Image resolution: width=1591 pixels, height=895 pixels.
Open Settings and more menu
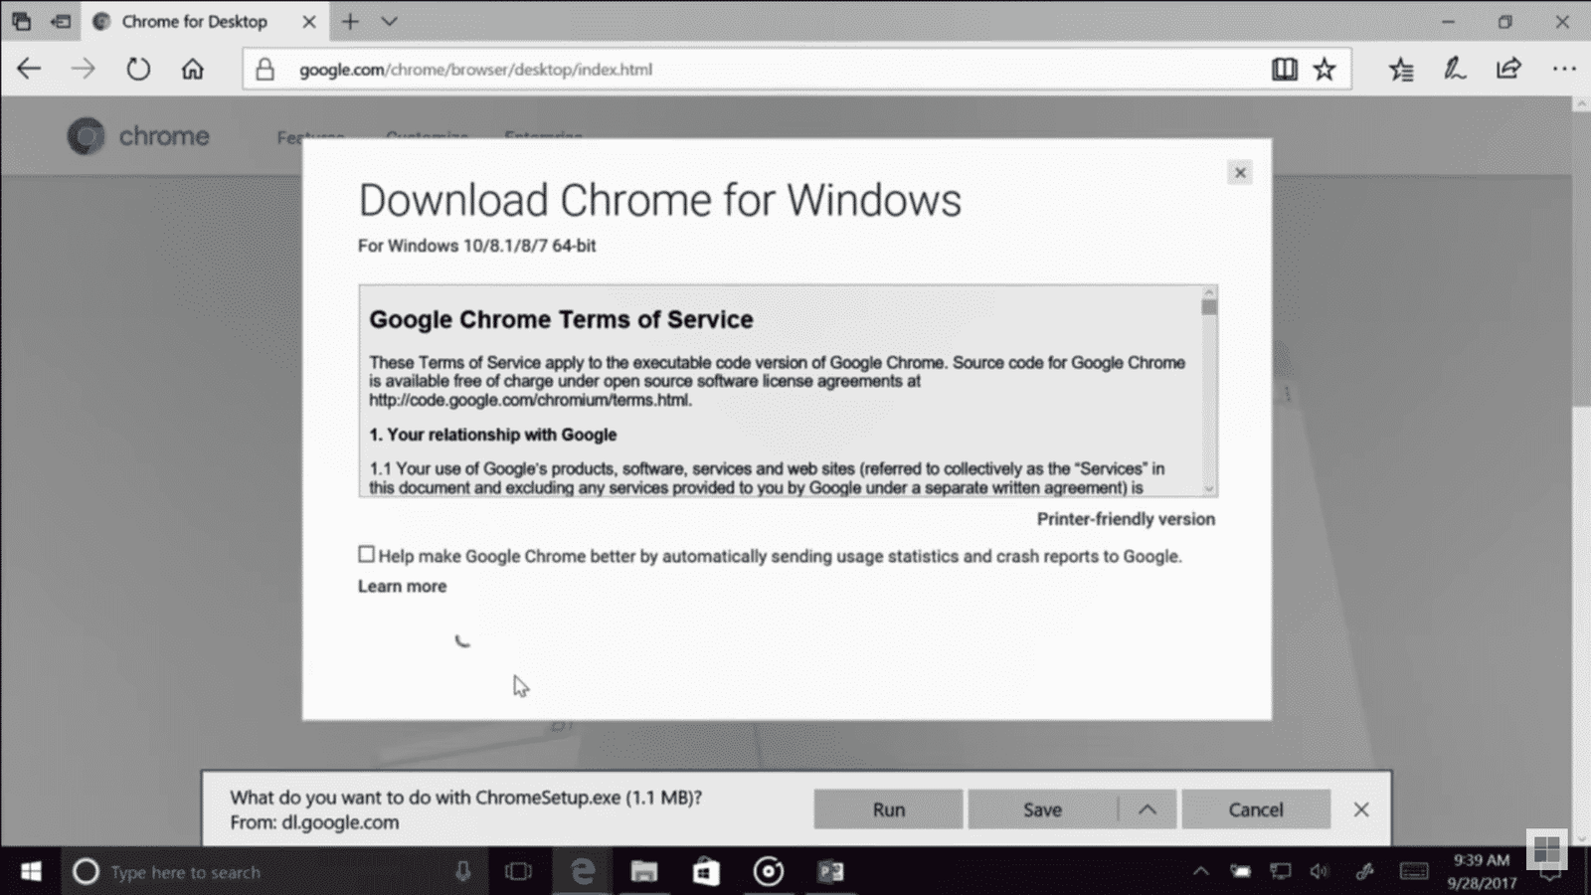[x=1565, y=69]
